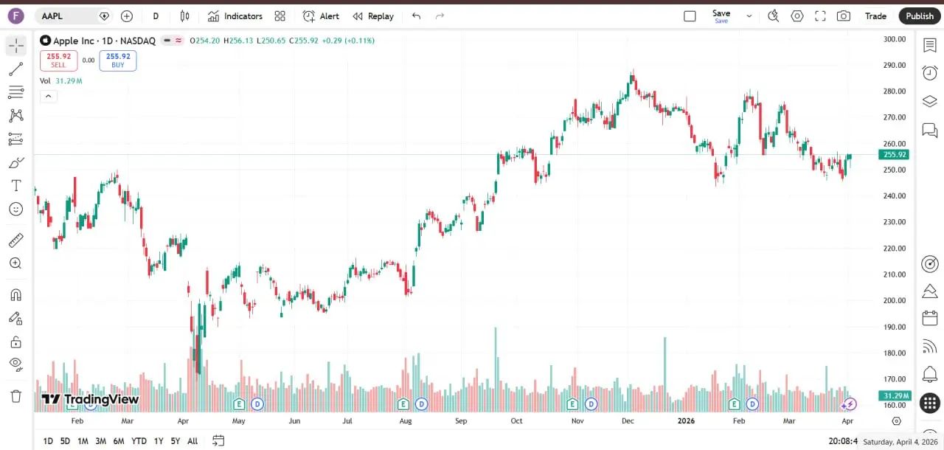Screen dimensions: 944x450
Task: Open the chart layout setup square icon
Action: tap(690, 15)
